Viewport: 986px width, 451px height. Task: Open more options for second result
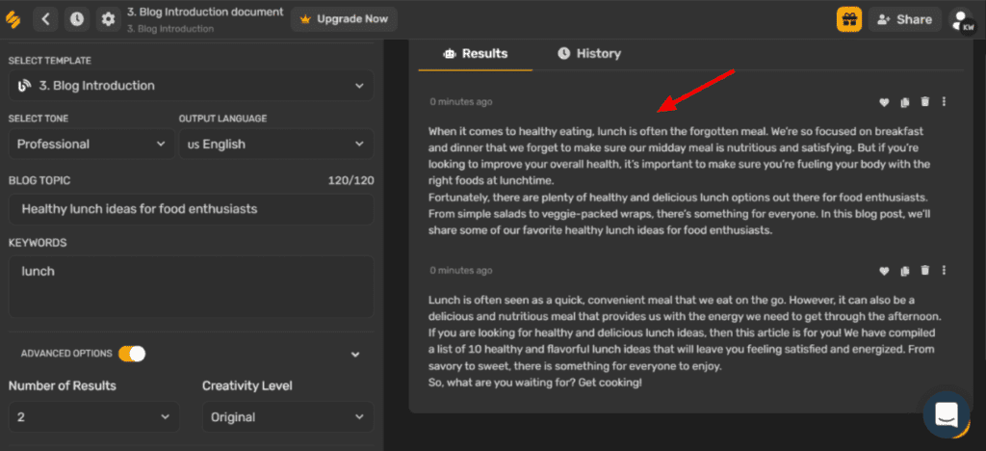pos(945,271)
